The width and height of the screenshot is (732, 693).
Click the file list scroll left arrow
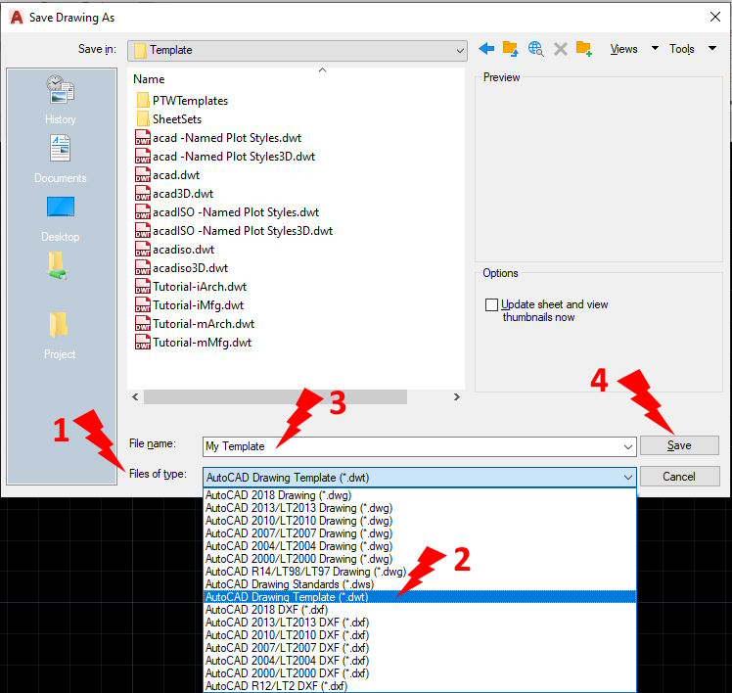tap(135, 397)
